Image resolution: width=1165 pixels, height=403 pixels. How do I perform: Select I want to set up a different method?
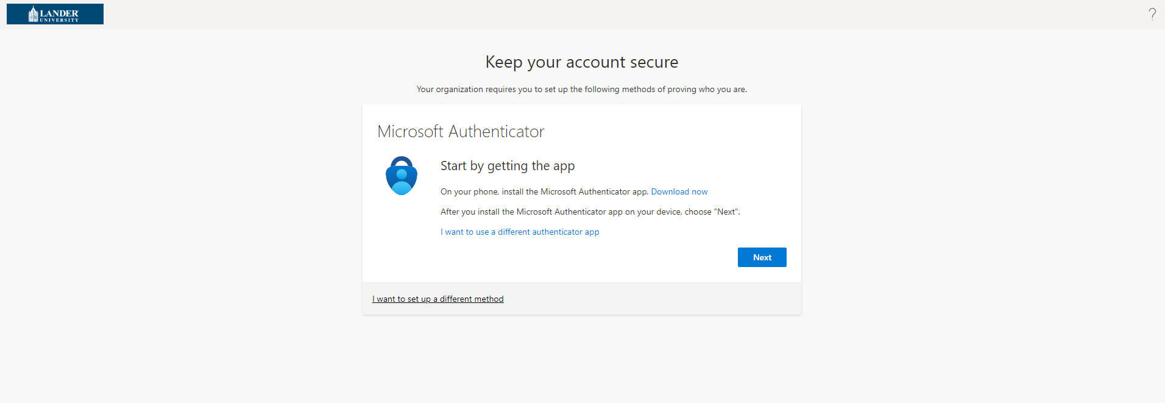click(x=437, y=299)
